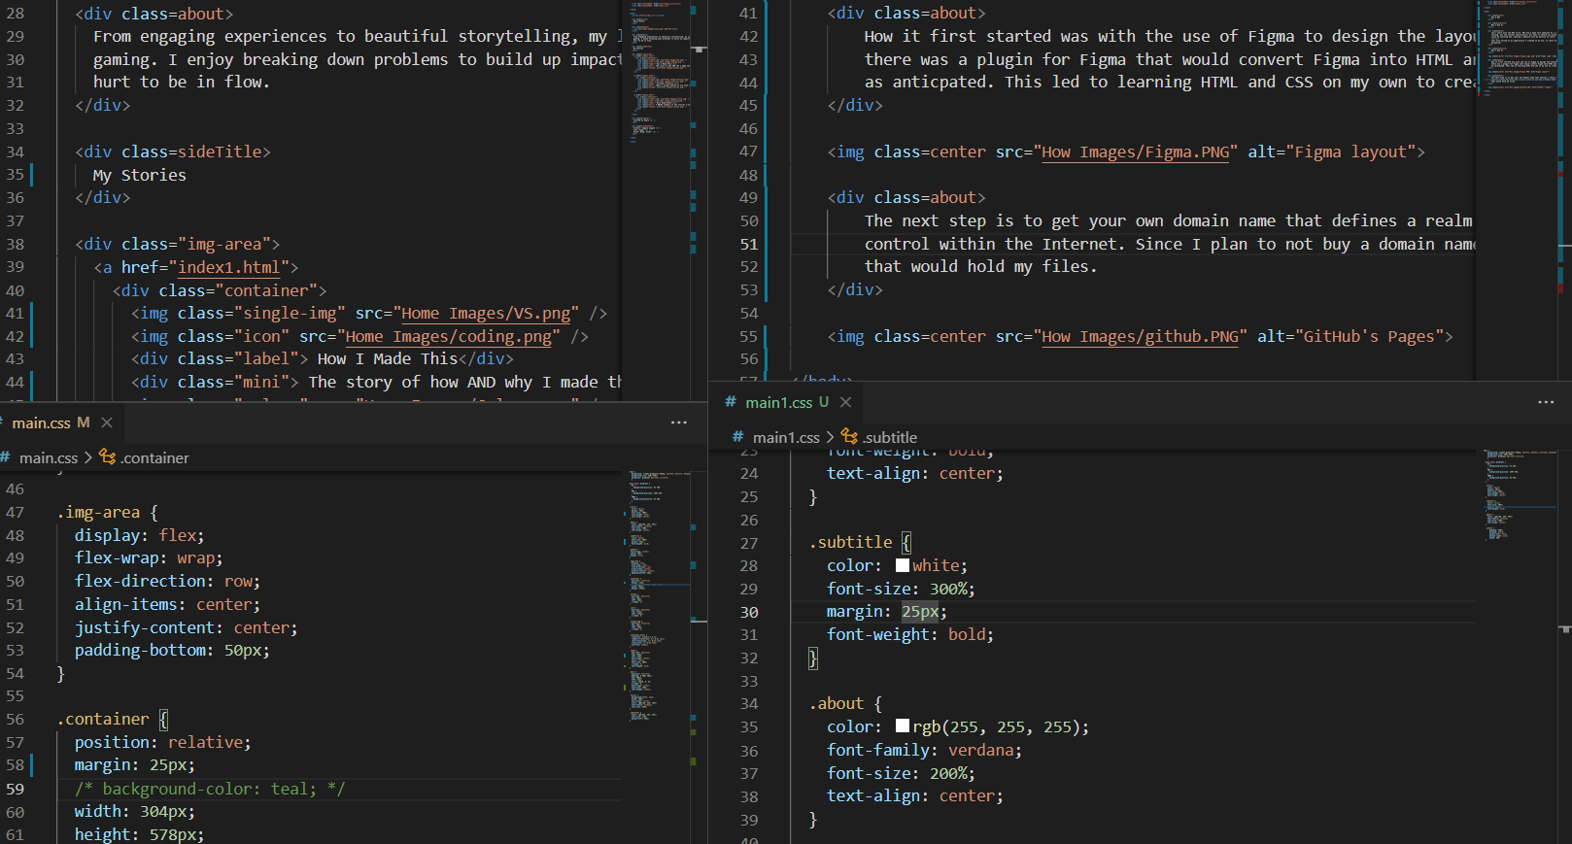Screen dimensions: 1572x844
Task: Switch to the main.css tab
Action: (x=41, y=422)
